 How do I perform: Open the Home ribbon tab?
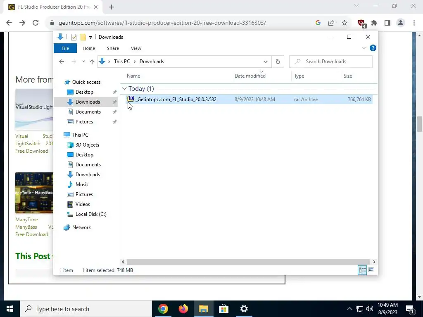[89, 48]
